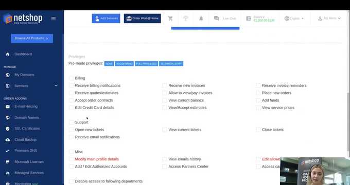Image resolution: width=350 pixels, height=185 pixels.
Task: Enable Allow to view/pay invoices
Action: point(165,92)
